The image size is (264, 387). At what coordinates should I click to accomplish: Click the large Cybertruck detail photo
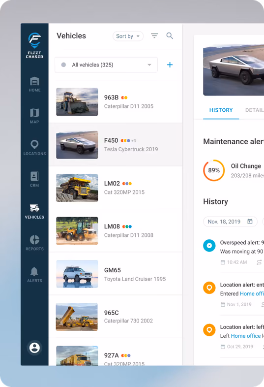[234, 70]
